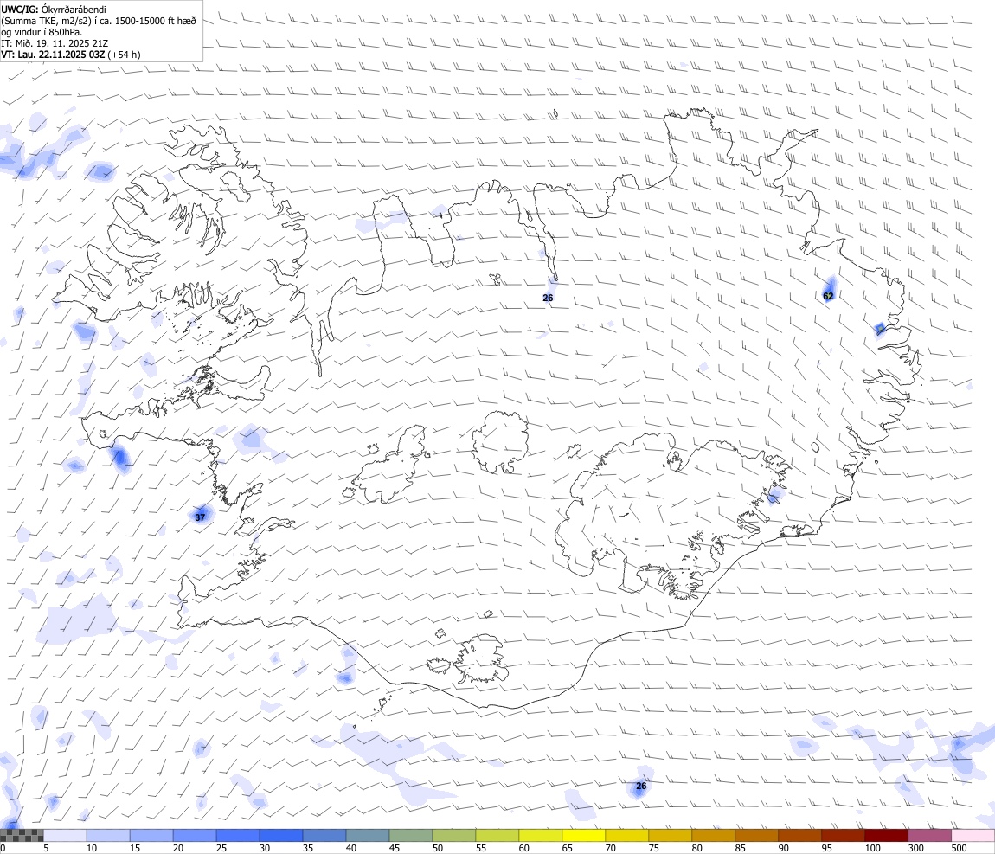Select the legend swatch between 25 and 30
995x854 pixels.
238,835
